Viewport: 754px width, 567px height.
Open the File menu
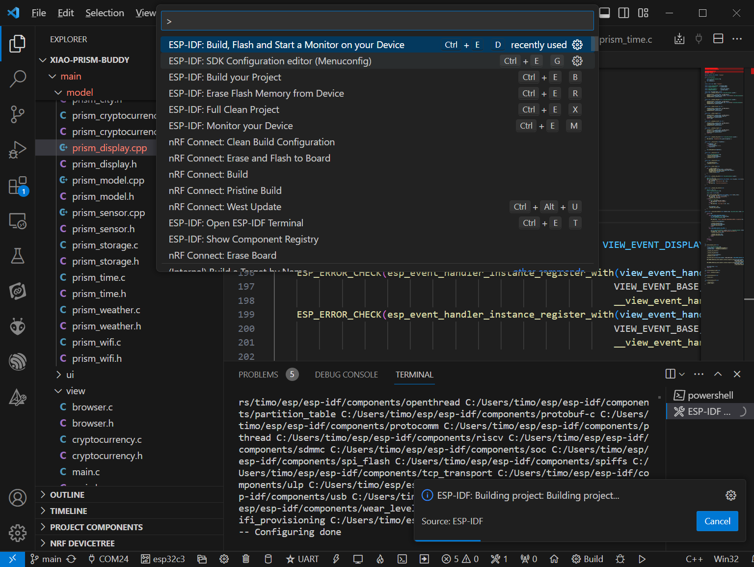click(x=39, y=13)
